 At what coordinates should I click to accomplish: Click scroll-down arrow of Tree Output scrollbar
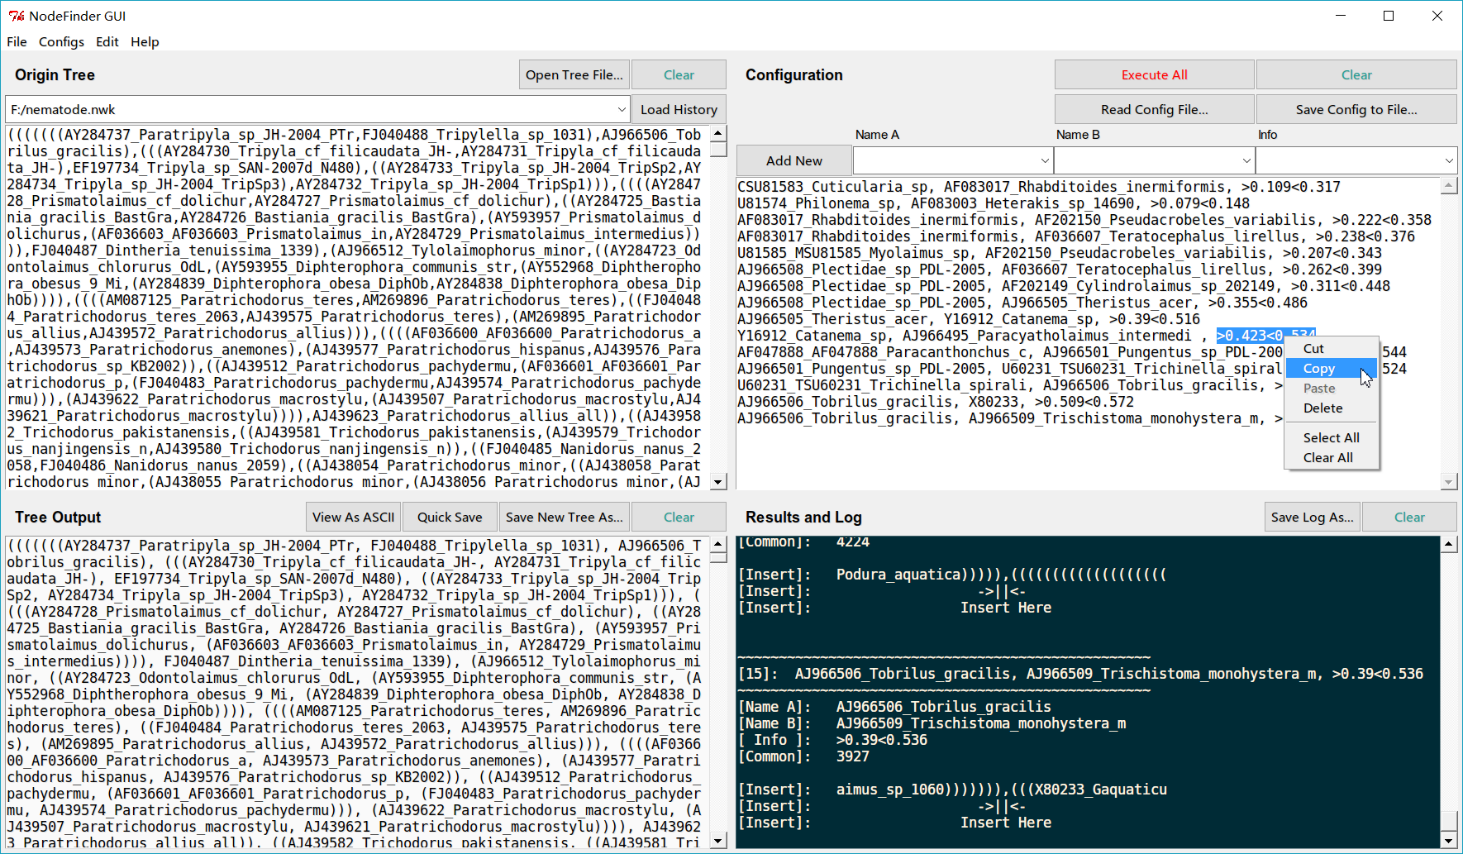tap(718, 841)
